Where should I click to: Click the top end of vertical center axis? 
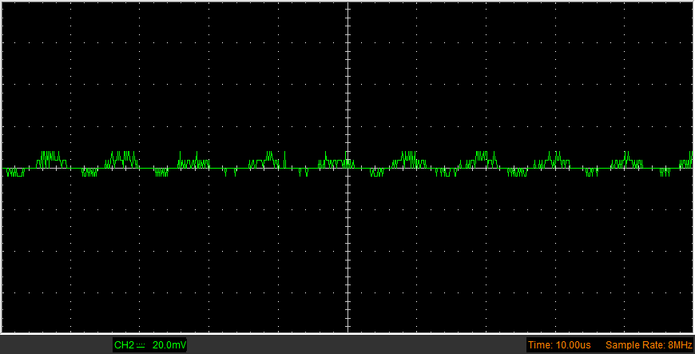[x=347, y=4]
